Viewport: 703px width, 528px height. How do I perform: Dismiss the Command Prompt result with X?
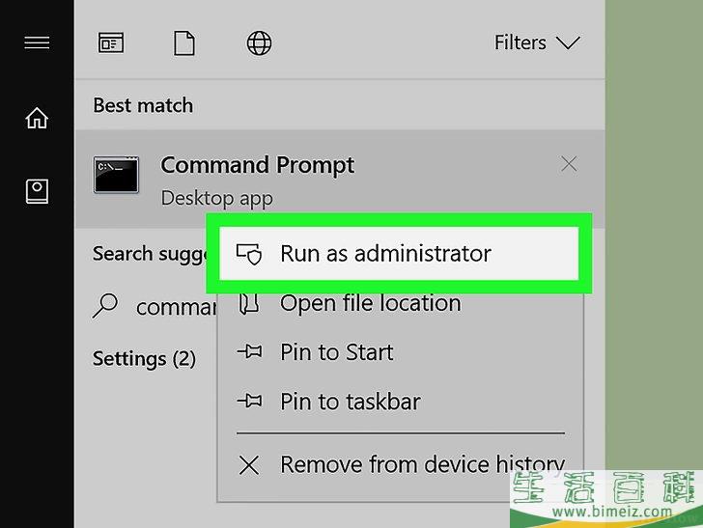[569, 164]
